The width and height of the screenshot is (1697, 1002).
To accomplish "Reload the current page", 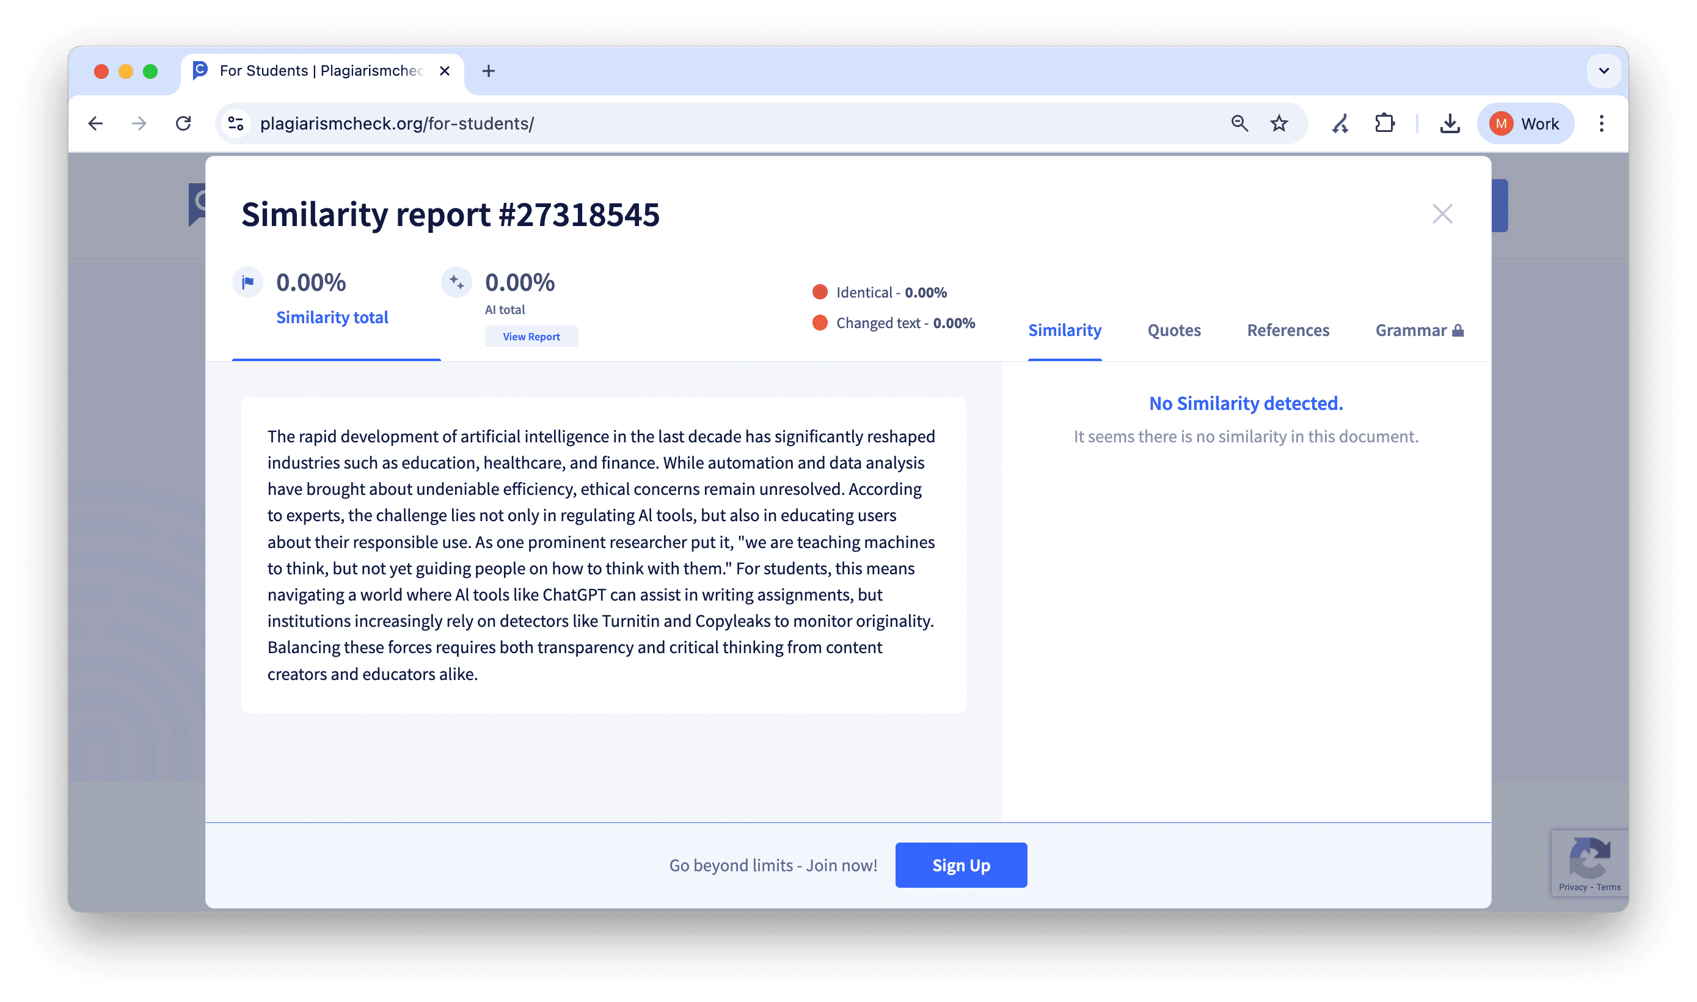I will click(x=184, y=123).
